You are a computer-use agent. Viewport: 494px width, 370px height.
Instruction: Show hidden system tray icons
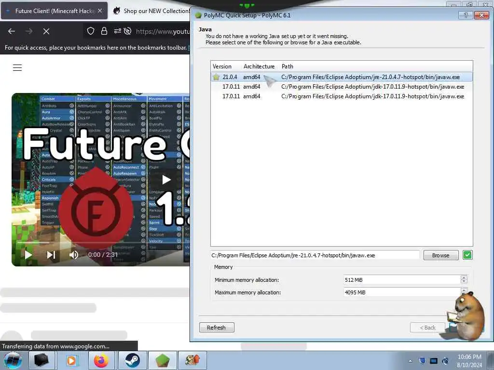coord(410,361)
